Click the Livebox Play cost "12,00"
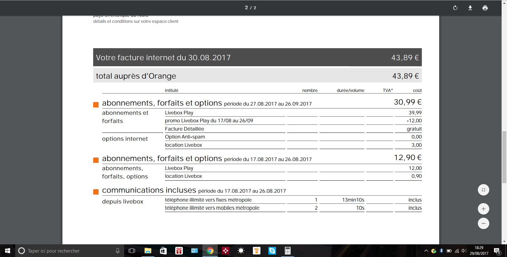The image size is (507, 257). click(x=415, y=168)
